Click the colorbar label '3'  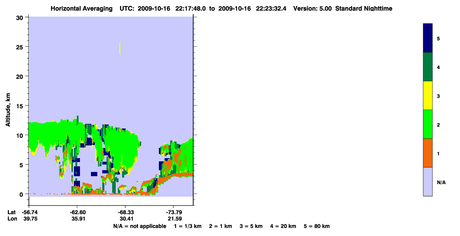pos(438,96)
